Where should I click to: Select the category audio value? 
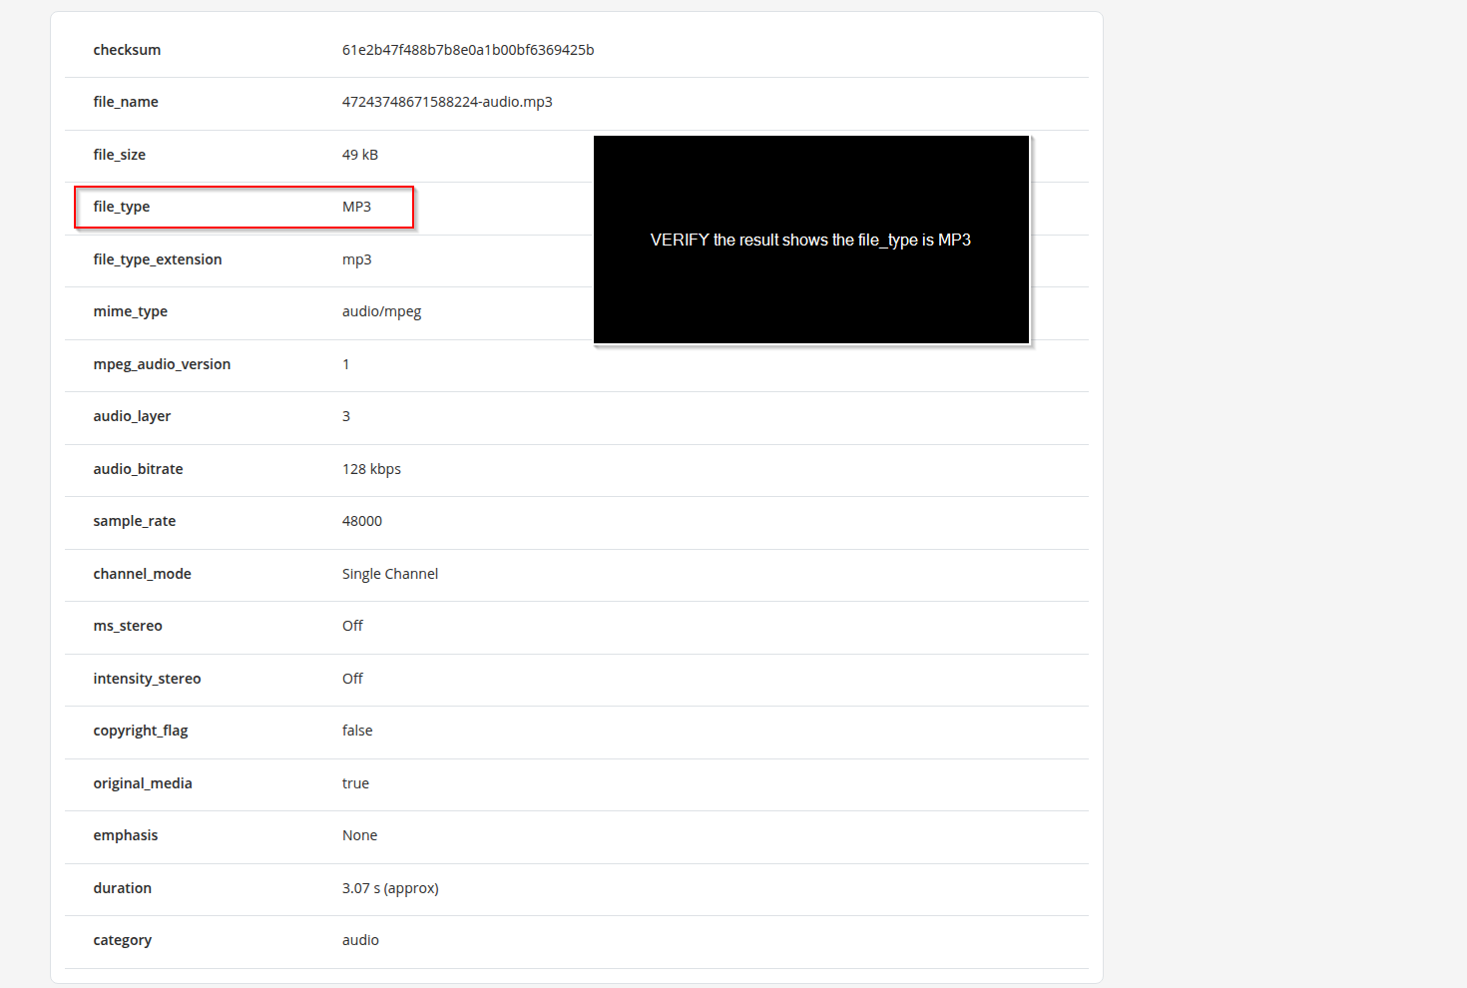pos(360,940)
